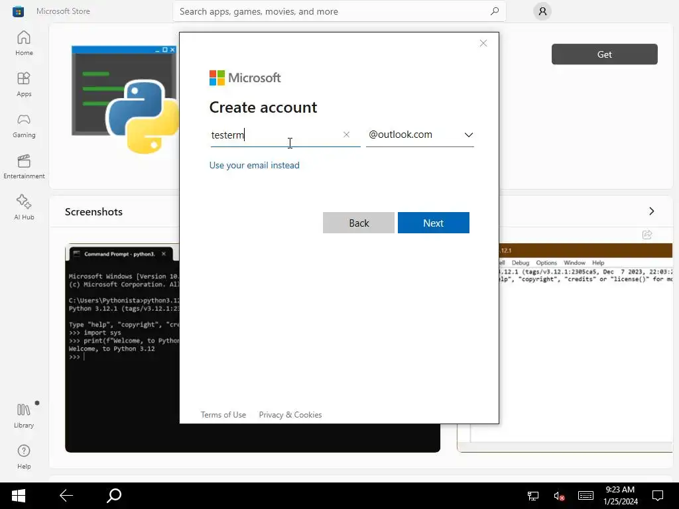Click the Next button
The width and height of the screenshot is (679, 509).
[x=434, y=223]
